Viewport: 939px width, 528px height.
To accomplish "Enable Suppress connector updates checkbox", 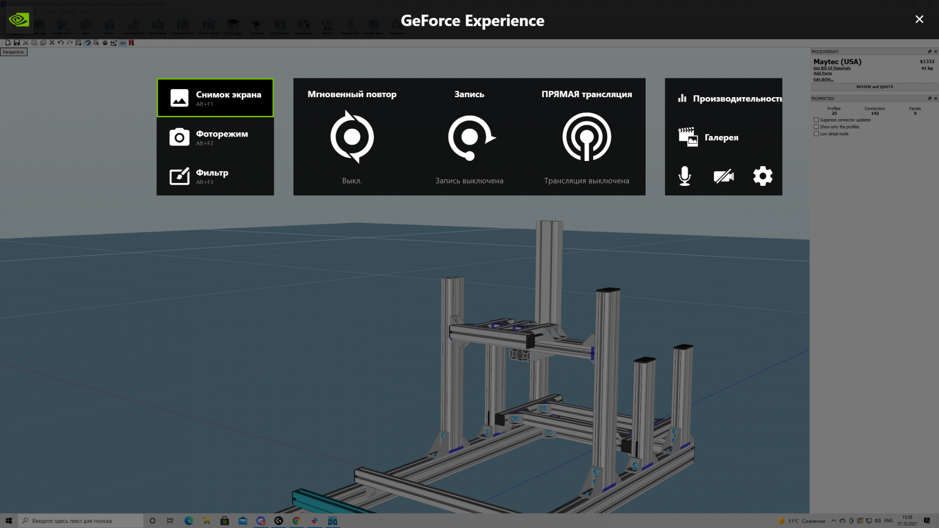I will (x=816, y=120).
